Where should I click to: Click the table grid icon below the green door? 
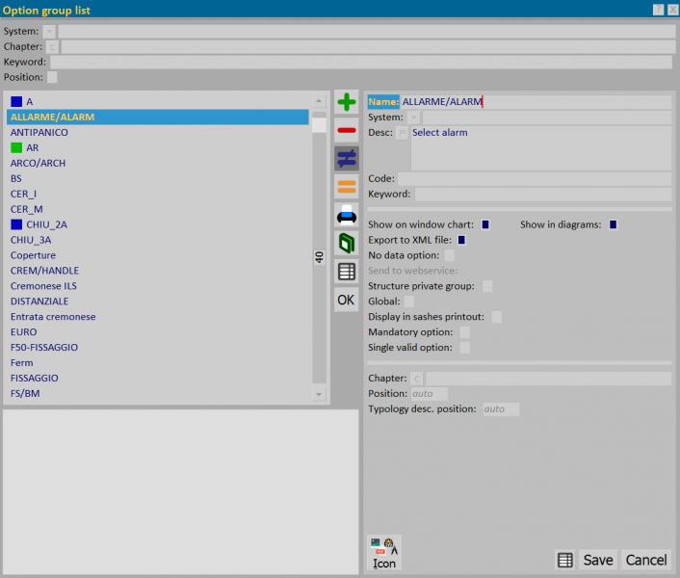tap(346, 272)
